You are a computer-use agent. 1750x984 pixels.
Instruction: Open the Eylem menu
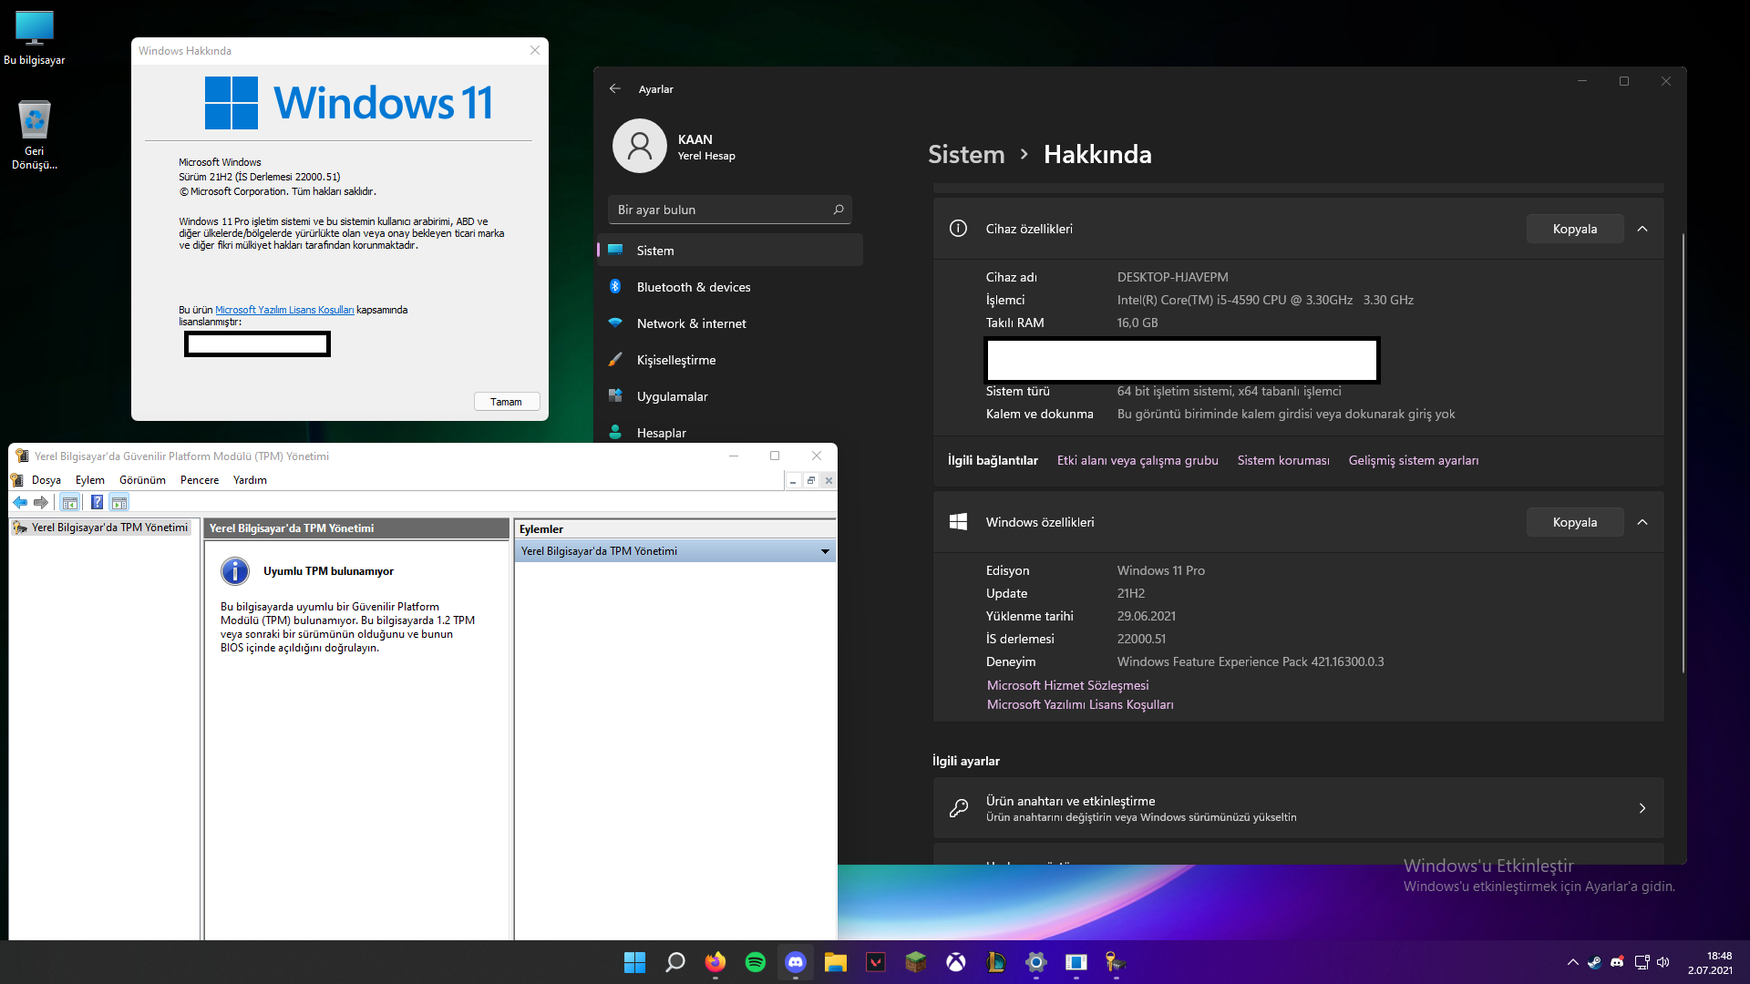[x=89, y=480]
